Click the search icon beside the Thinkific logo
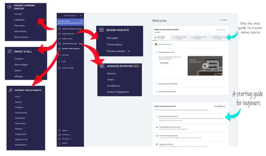266x156 pixels. click(x=81, y=16)
